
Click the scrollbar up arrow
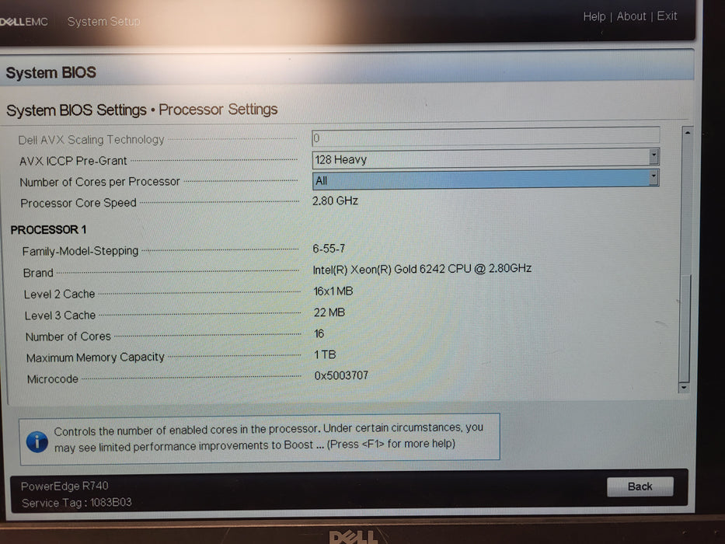coord(687,133)
